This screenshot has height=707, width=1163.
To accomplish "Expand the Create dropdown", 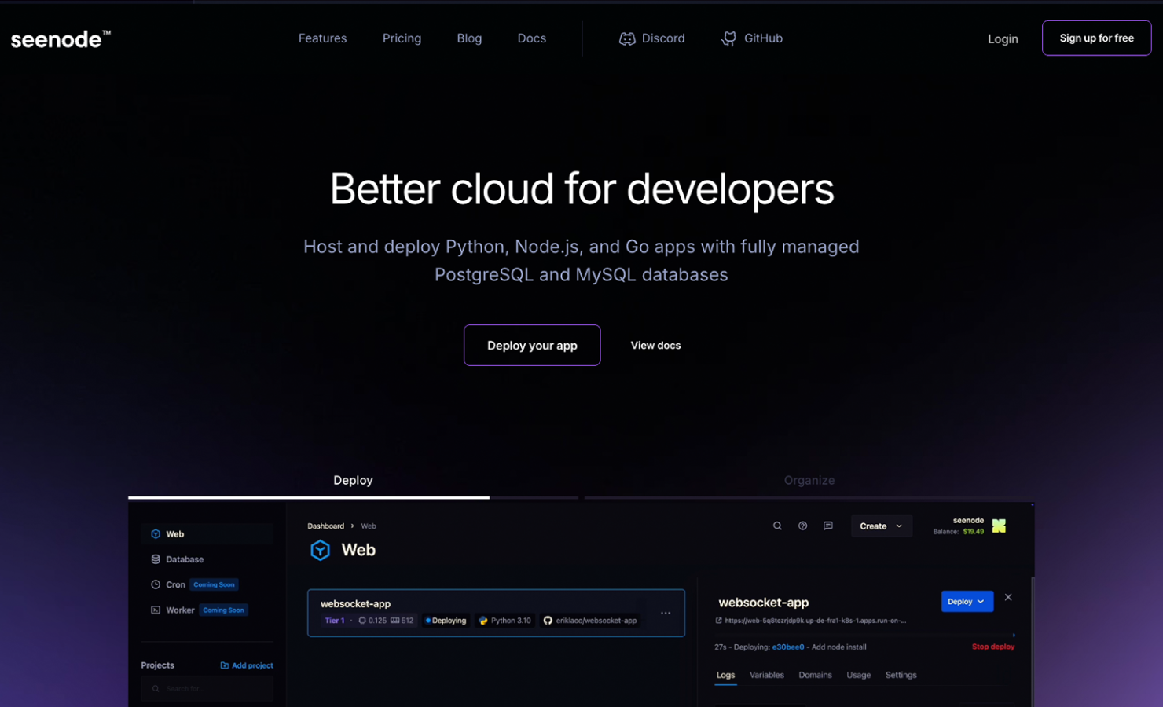I will (x=881, y=526).
